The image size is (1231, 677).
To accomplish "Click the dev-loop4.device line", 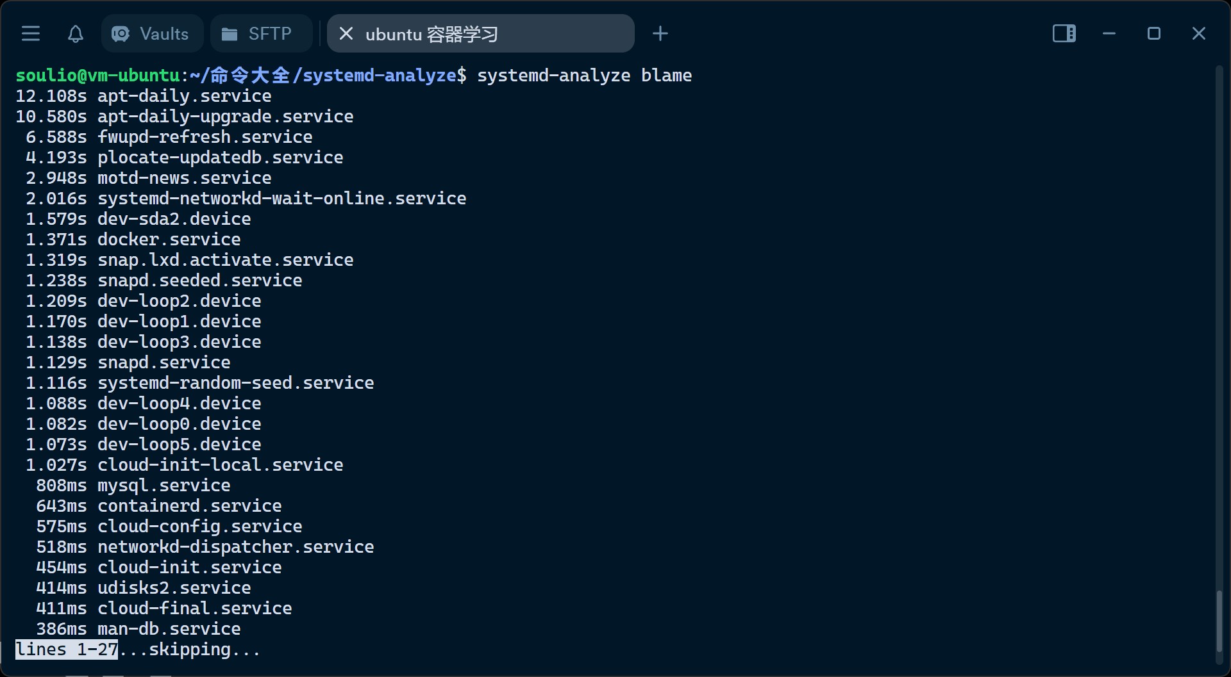I will tap(144, 404).
